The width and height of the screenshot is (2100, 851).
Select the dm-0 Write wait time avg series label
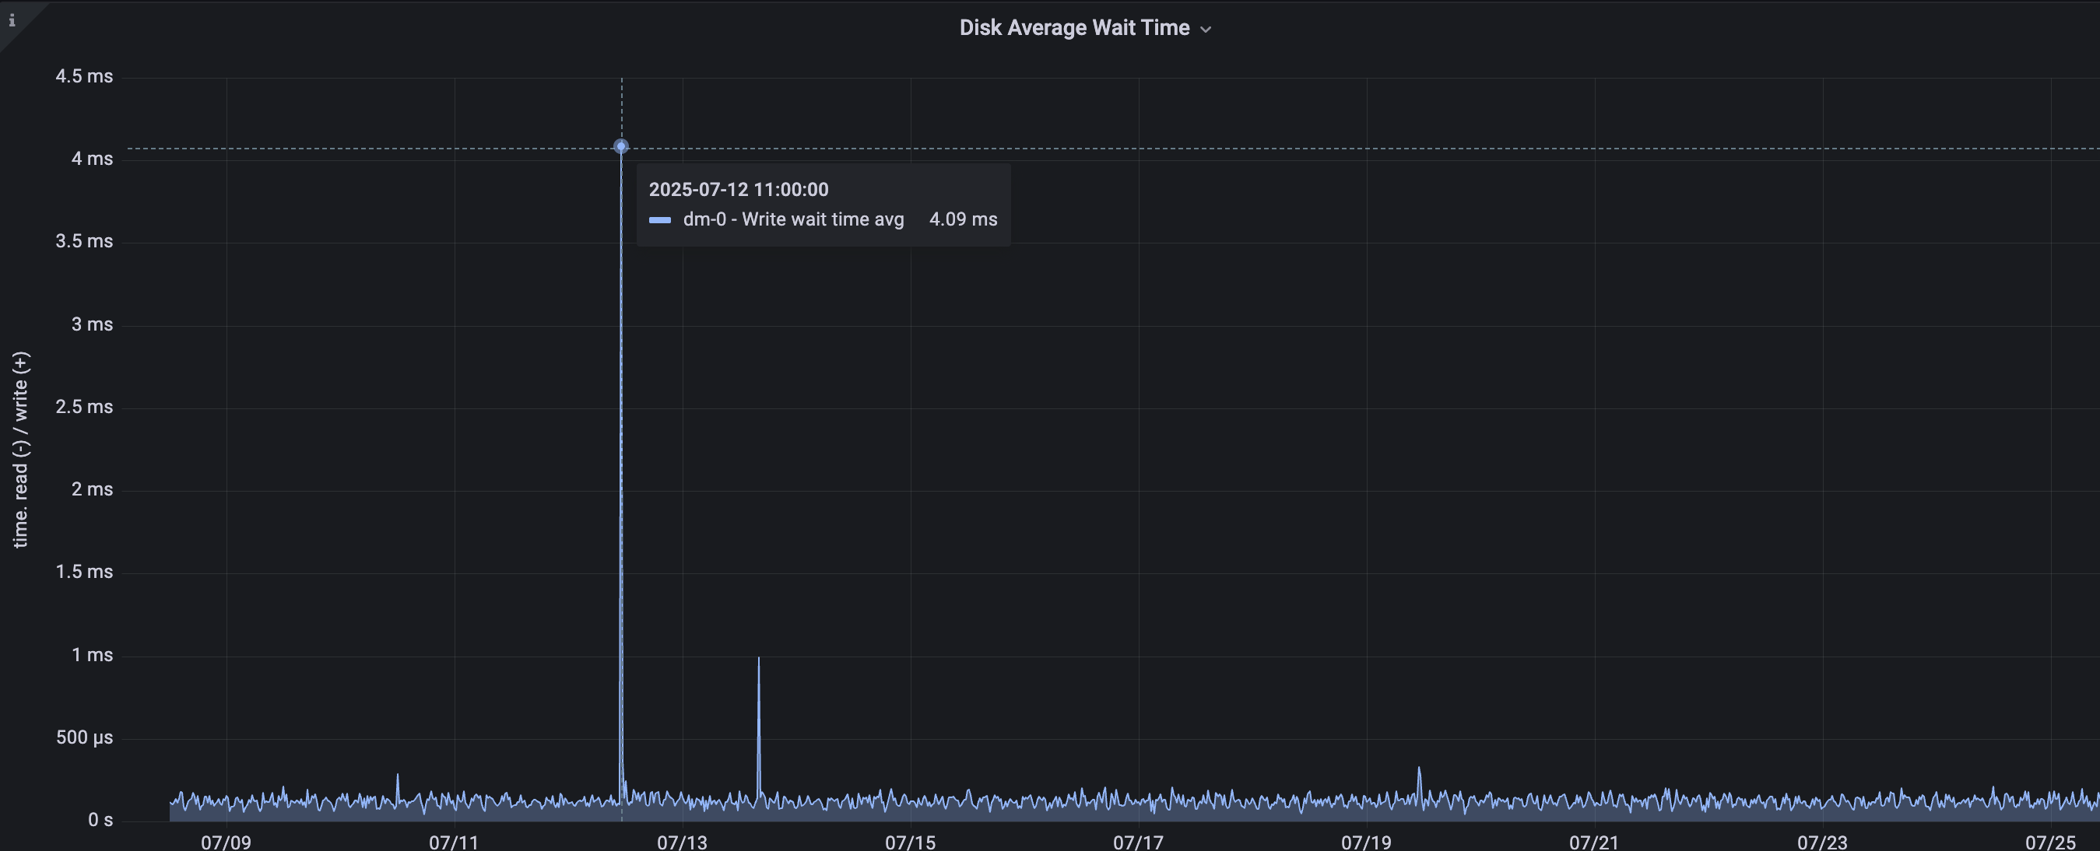click(792, 219)
